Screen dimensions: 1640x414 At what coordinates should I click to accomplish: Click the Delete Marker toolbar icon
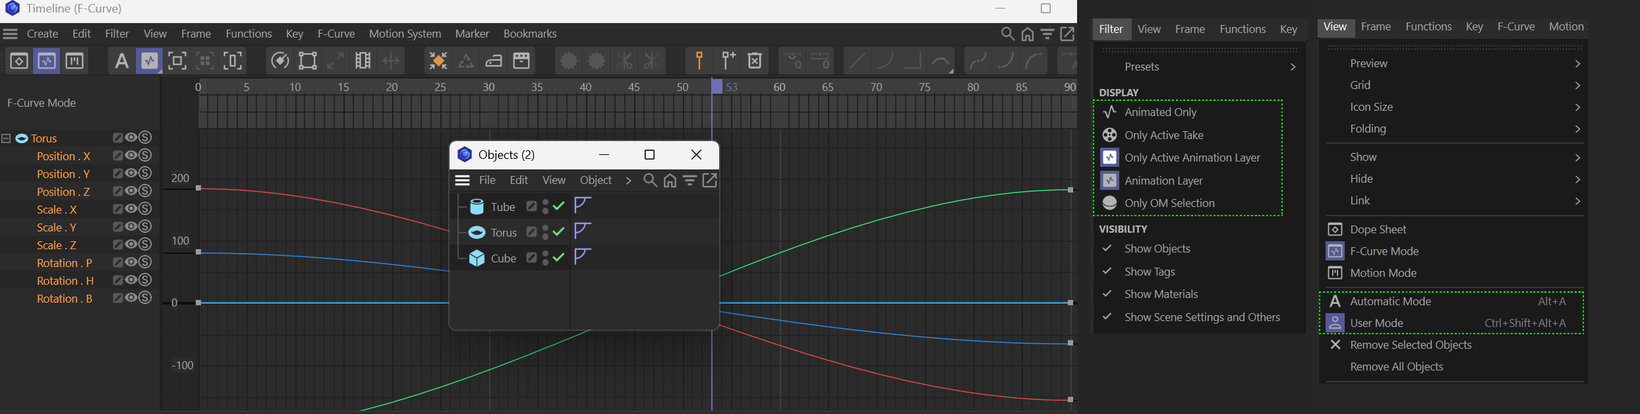[755, 61]
